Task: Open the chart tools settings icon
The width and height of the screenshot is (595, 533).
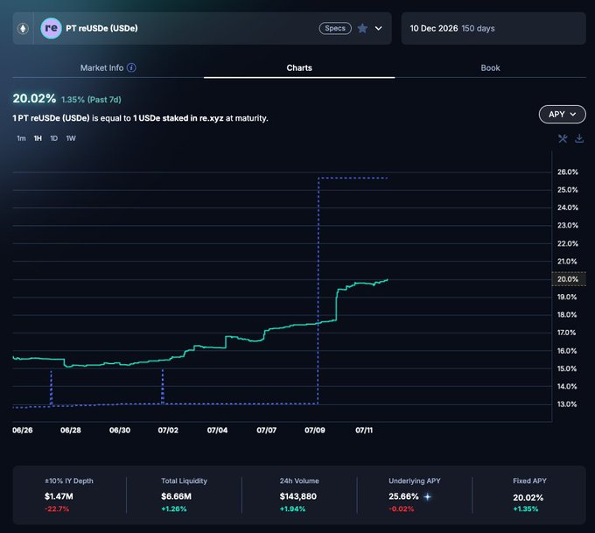Action: pos(563,138)
